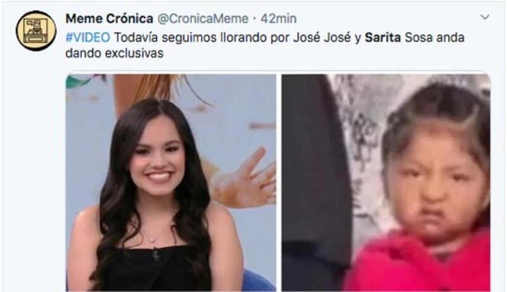Expand the tweet options chevron menu
Image resolution: width=507 pixels, height=292 pixels.
[x=485, y=17]
